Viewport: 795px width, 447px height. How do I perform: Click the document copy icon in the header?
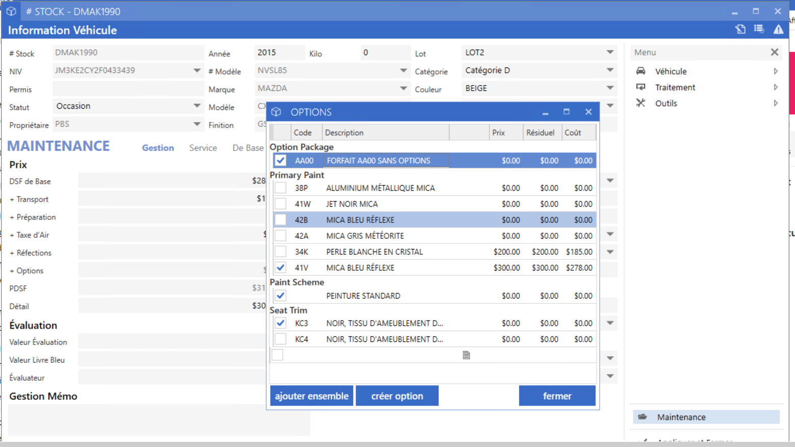point(740,30)
